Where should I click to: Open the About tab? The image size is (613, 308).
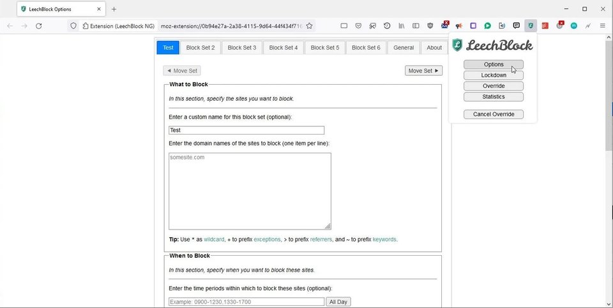434,48
